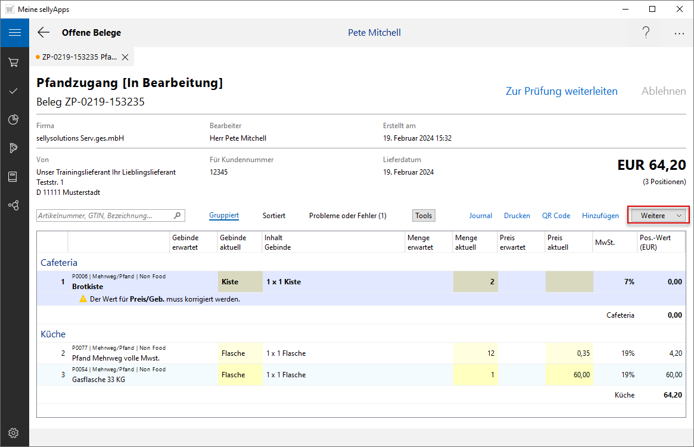Open the checkmark sidebar icon
694x447 pixels.
[14, 91]
